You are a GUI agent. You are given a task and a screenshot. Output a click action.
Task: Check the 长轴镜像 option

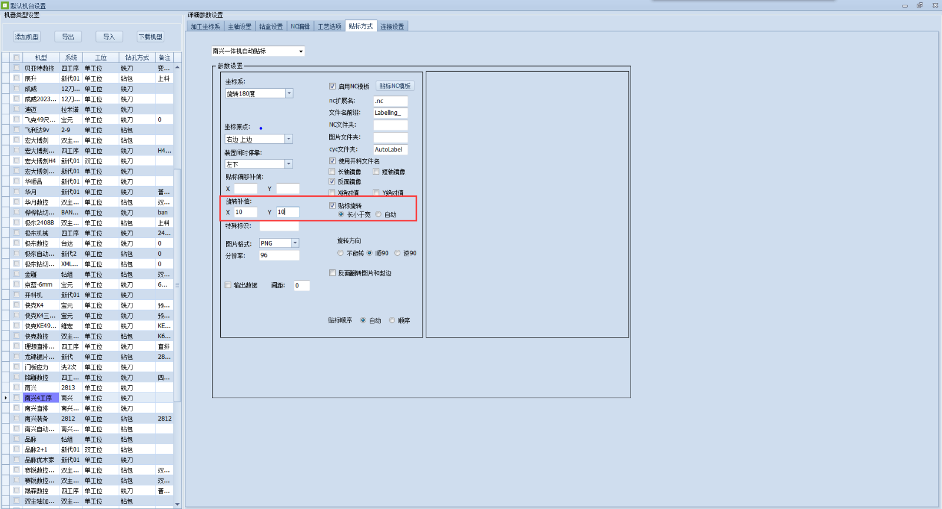coord(332,171)
